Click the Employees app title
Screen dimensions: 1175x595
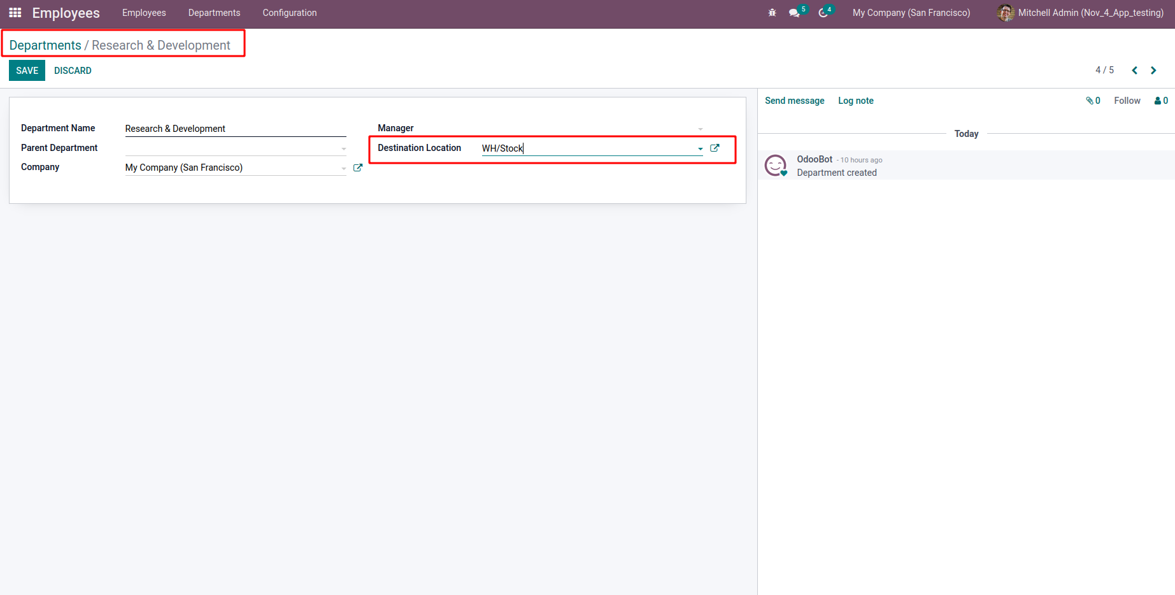[x=66, y=13]
